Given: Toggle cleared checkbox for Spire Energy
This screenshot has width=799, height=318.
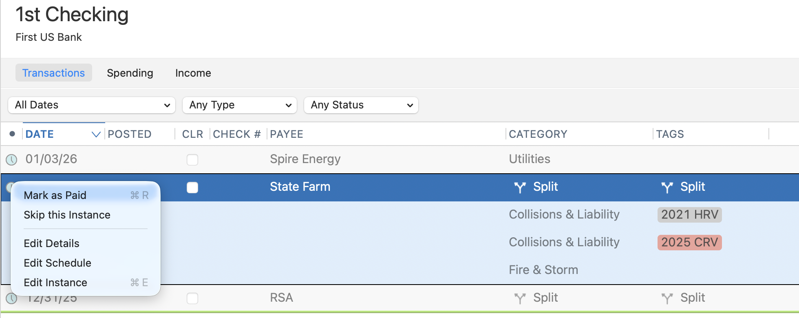Looking at the screenshot, I should tap(192, 159).
